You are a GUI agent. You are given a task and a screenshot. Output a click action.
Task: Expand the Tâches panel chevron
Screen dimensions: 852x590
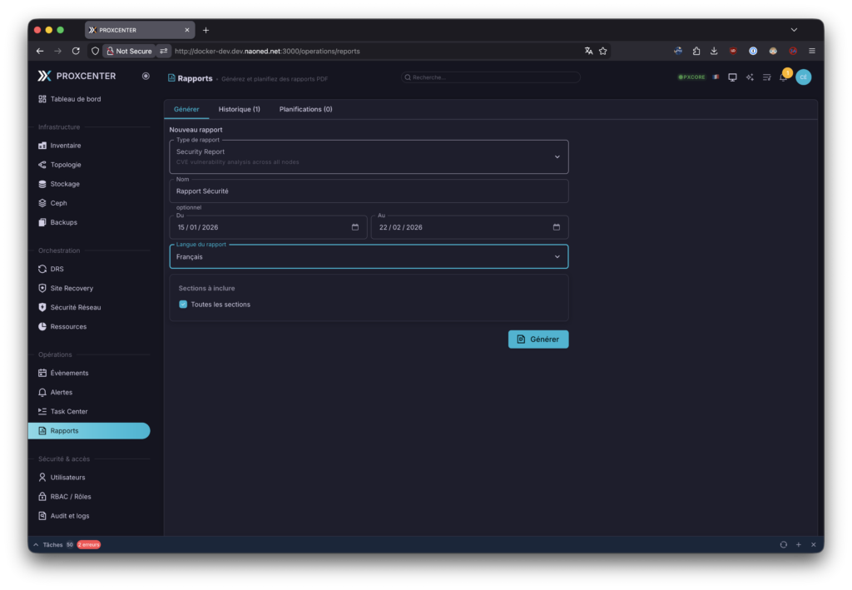[x=36, y=544]
